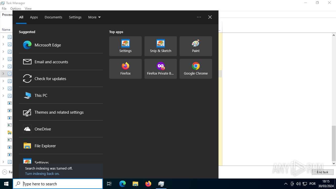Focus the Type here to search box
336x189 pixels.
click(x=58, y=184)
